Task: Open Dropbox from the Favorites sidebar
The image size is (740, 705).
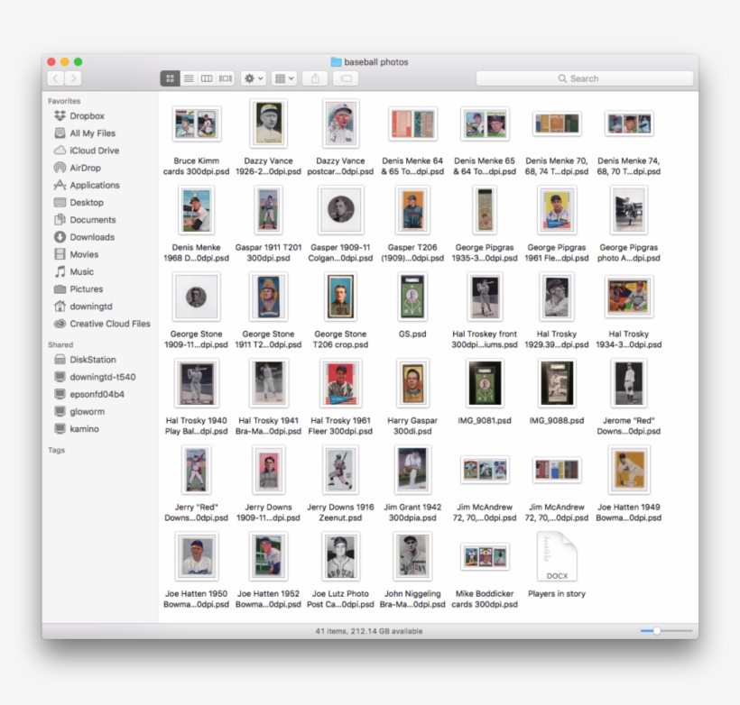Action: pos(87,116)
